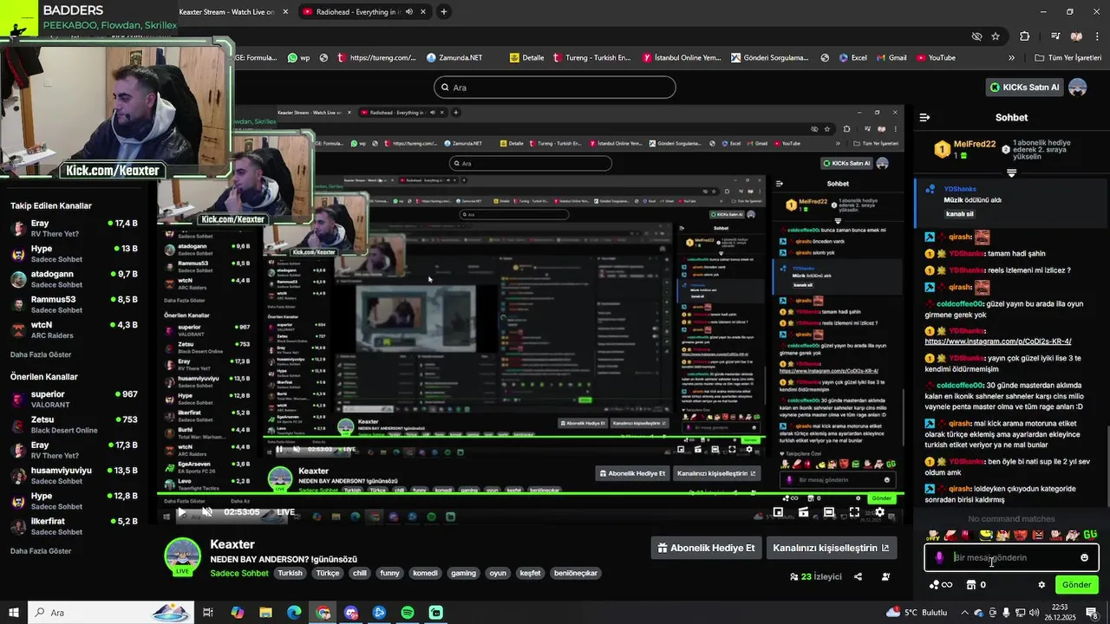Click the Bir mesaj gönderin input field
1110x624 pixels.
tap(1012, 557)
